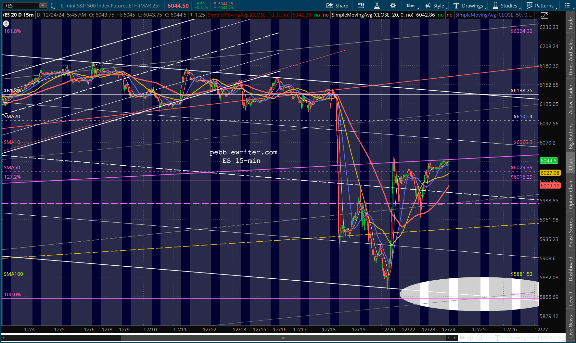Click the Drawing set 2024-1216 selector
Image resolution: width=576 pixels, height=343 pixels.
[x=534, y=338]
